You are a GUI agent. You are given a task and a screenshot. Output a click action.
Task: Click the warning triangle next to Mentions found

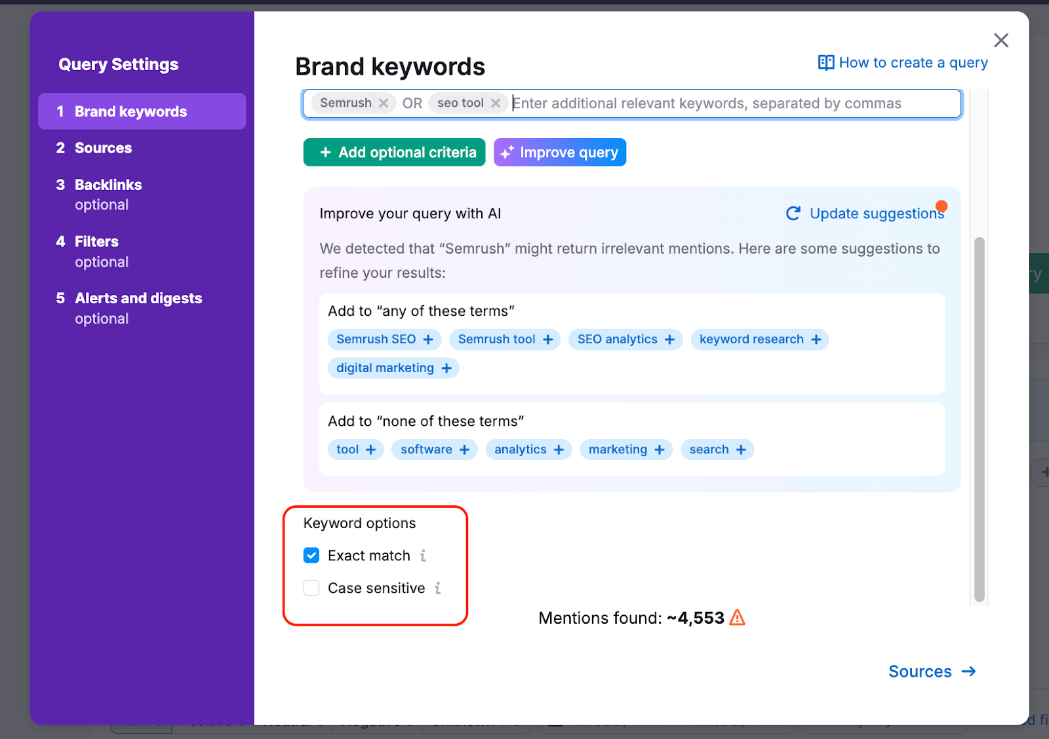[737, 618]
